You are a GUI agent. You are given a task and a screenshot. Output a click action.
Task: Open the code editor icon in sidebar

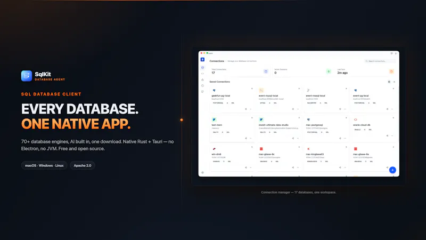tap(202, 74)
